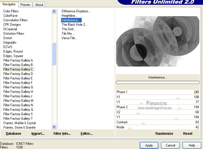Click the Phase 1 slider
203x149 pixels.
(x=158, y=92)
